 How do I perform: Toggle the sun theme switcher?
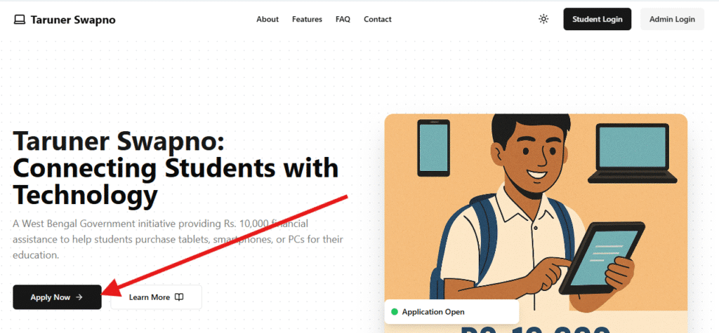[543, 20]
